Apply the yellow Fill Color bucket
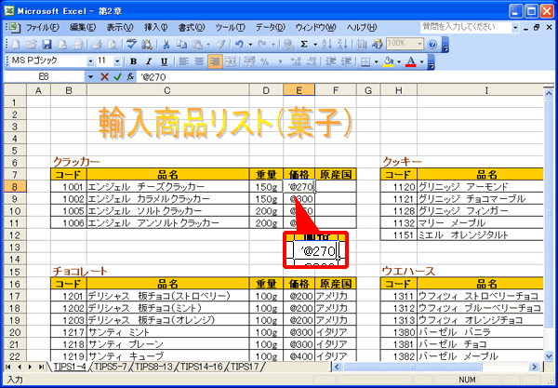The width and height of the screenshot is (558, 388). tap(388, 61)
